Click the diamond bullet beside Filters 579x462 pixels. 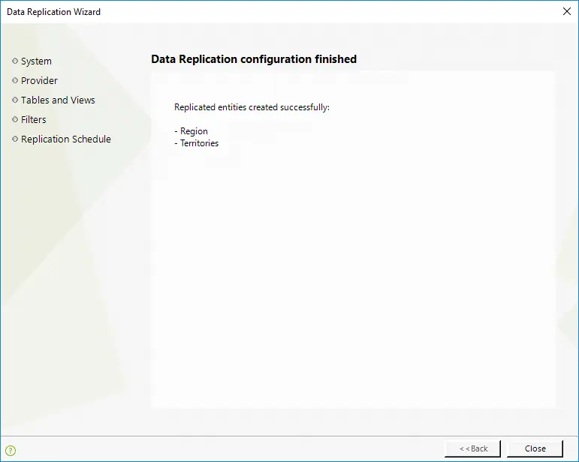(x=15, y=119)
